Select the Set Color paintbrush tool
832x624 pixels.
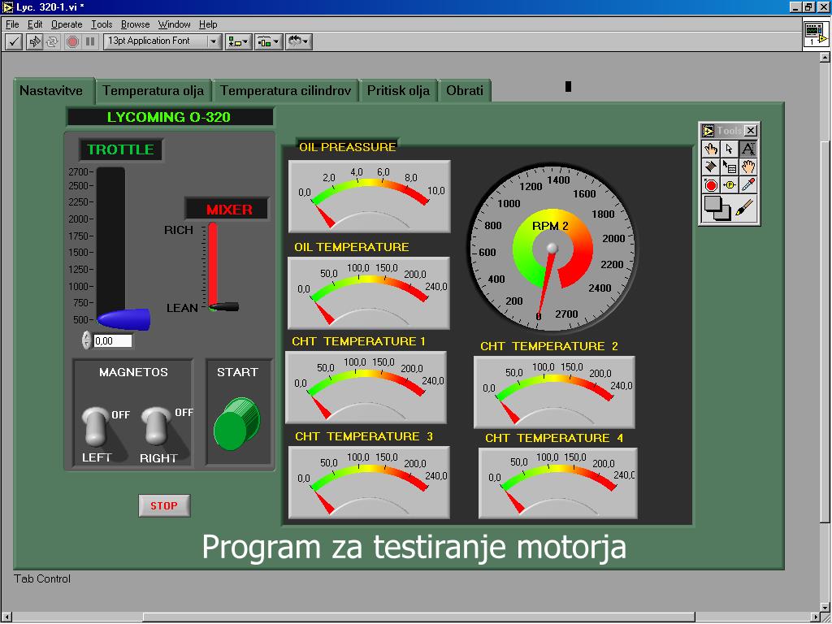point(745,207)
